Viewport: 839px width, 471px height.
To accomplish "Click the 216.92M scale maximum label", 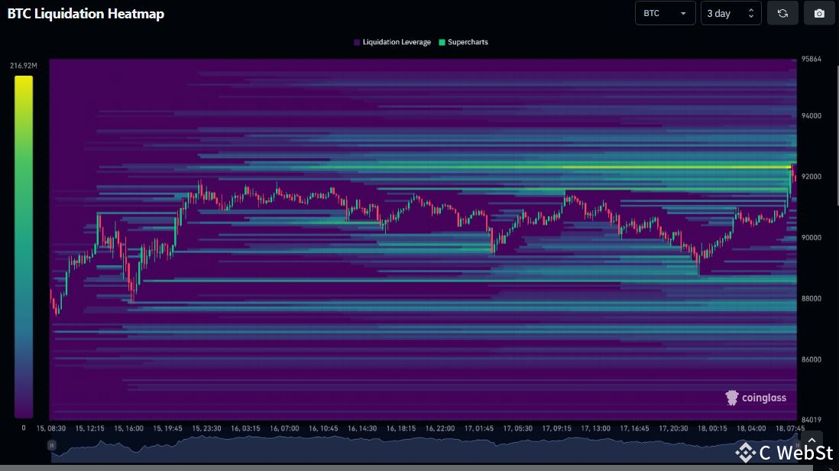I will click(24, 66).
